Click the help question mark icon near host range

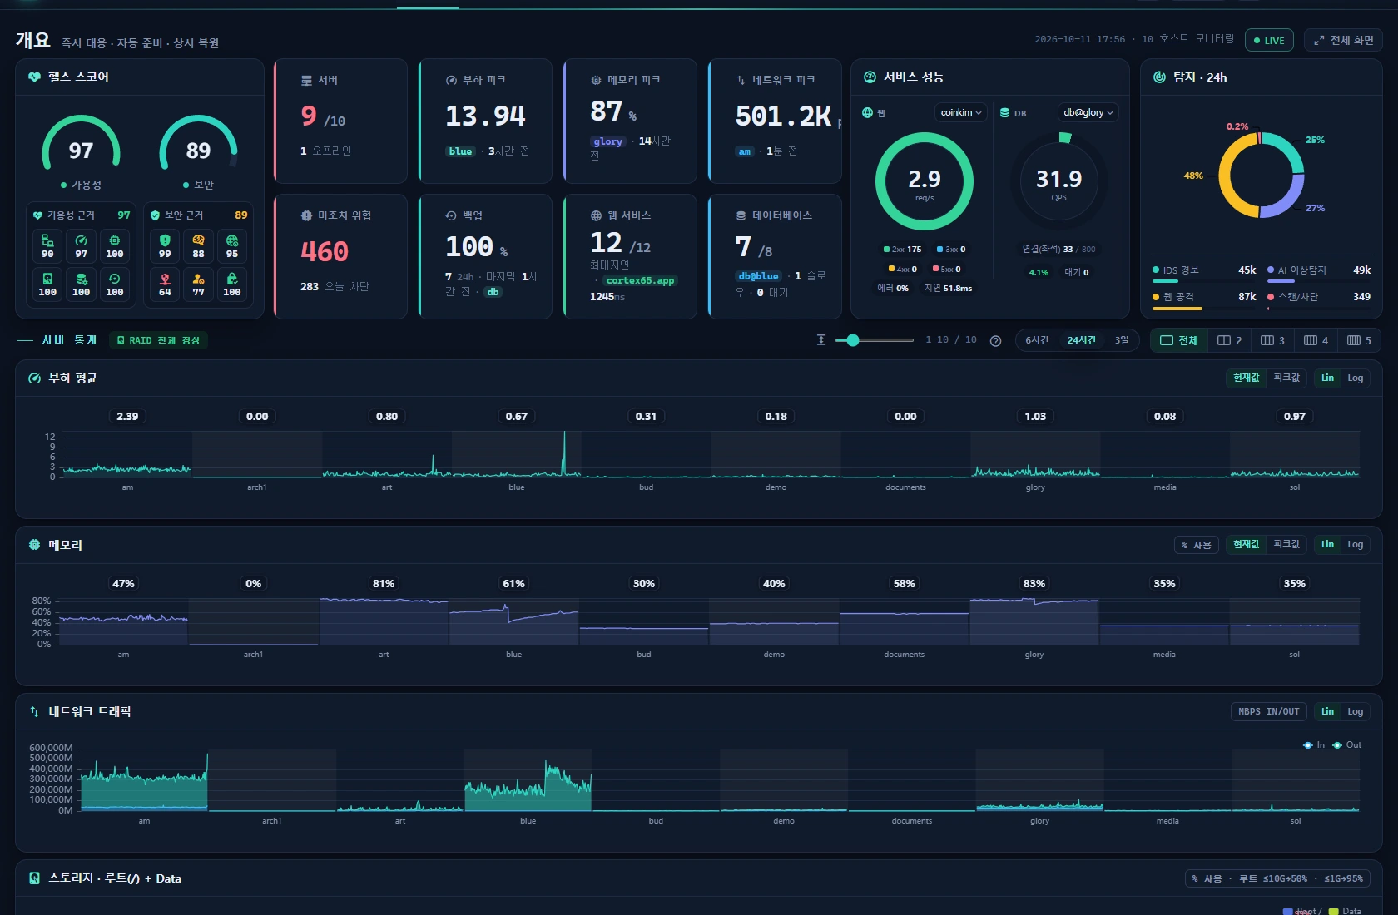995,340
